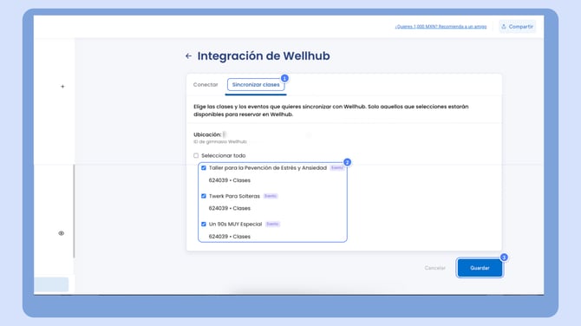
Task: Uncheck Taller para la Prevención de Estrés checkbox
Action: point(204,168)
